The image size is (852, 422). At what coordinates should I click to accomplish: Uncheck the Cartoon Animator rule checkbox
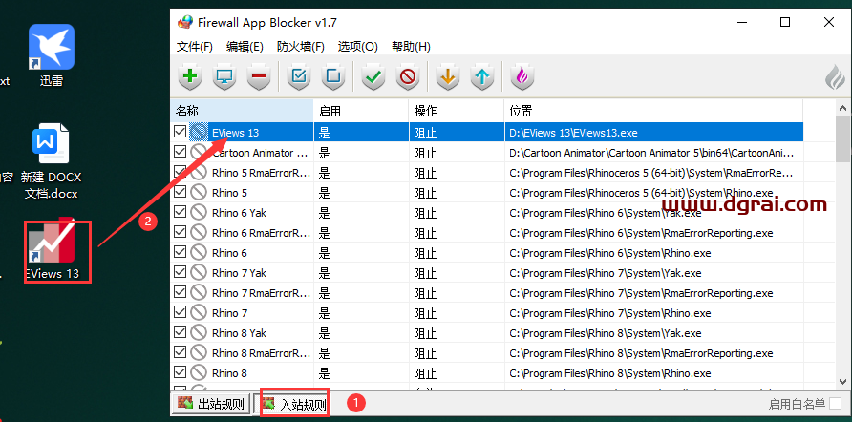tap(180, 152)
